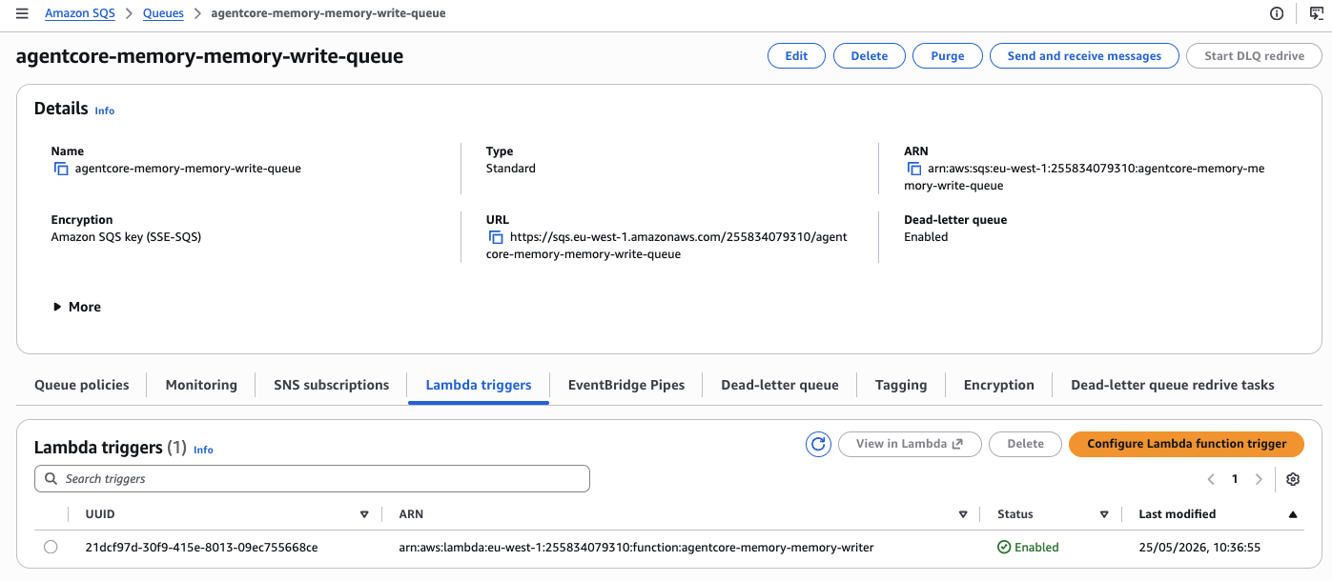Viewport: 1332px width, 581px height.
Task: Click Last modified 25/05/2026, 10:36:55
Action: [x=1199, y=548]
